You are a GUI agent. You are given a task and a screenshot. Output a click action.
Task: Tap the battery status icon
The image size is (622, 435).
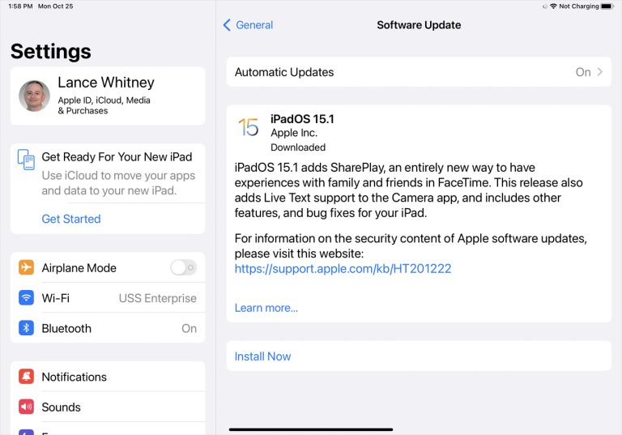(x=607, y=6)
